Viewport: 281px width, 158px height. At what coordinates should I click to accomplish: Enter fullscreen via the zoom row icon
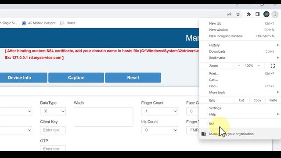point(273,66)
